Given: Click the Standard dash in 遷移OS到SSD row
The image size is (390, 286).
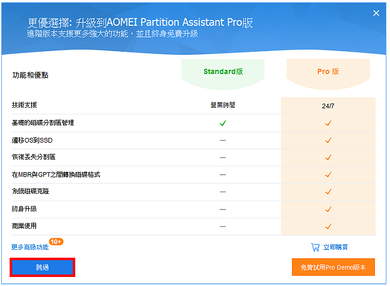Looking at the screenshot, I should point(223,140).
